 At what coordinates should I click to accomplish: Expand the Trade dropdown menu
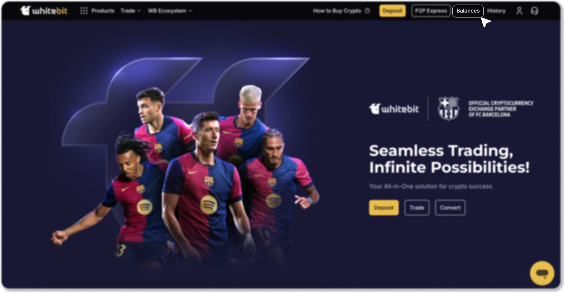click(x=130, y=11)
